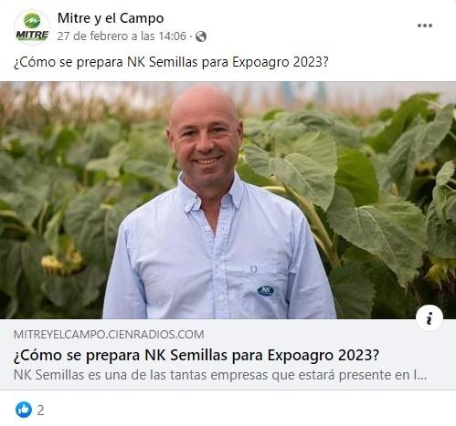Screen dimensions: 456x426
Task: Click the drooping sunflower head left of the man
Action: (x=61, y=264)
